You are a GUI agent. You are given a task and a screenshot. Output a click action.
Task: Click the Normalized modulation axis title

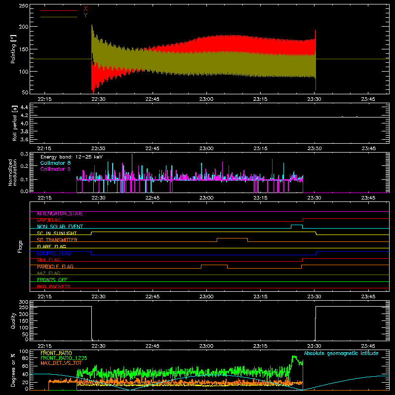[x=13, y=172]
